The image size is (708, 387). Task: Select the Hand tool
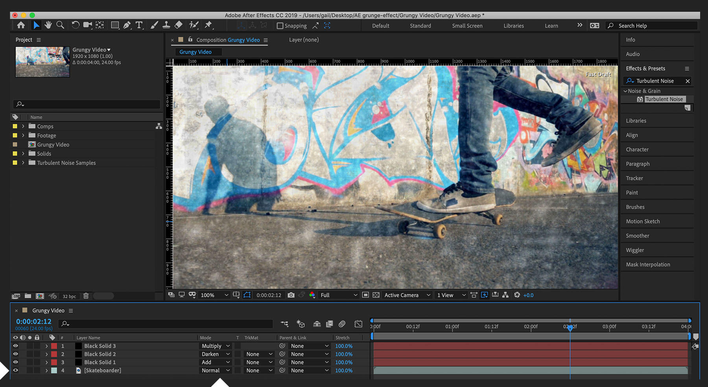coord(48,25)
